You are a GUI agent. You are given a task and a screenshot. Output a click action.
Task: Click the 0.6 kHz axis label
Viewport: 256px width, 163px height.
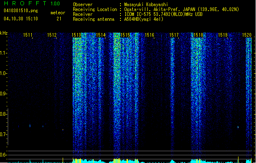coord(3,155)
